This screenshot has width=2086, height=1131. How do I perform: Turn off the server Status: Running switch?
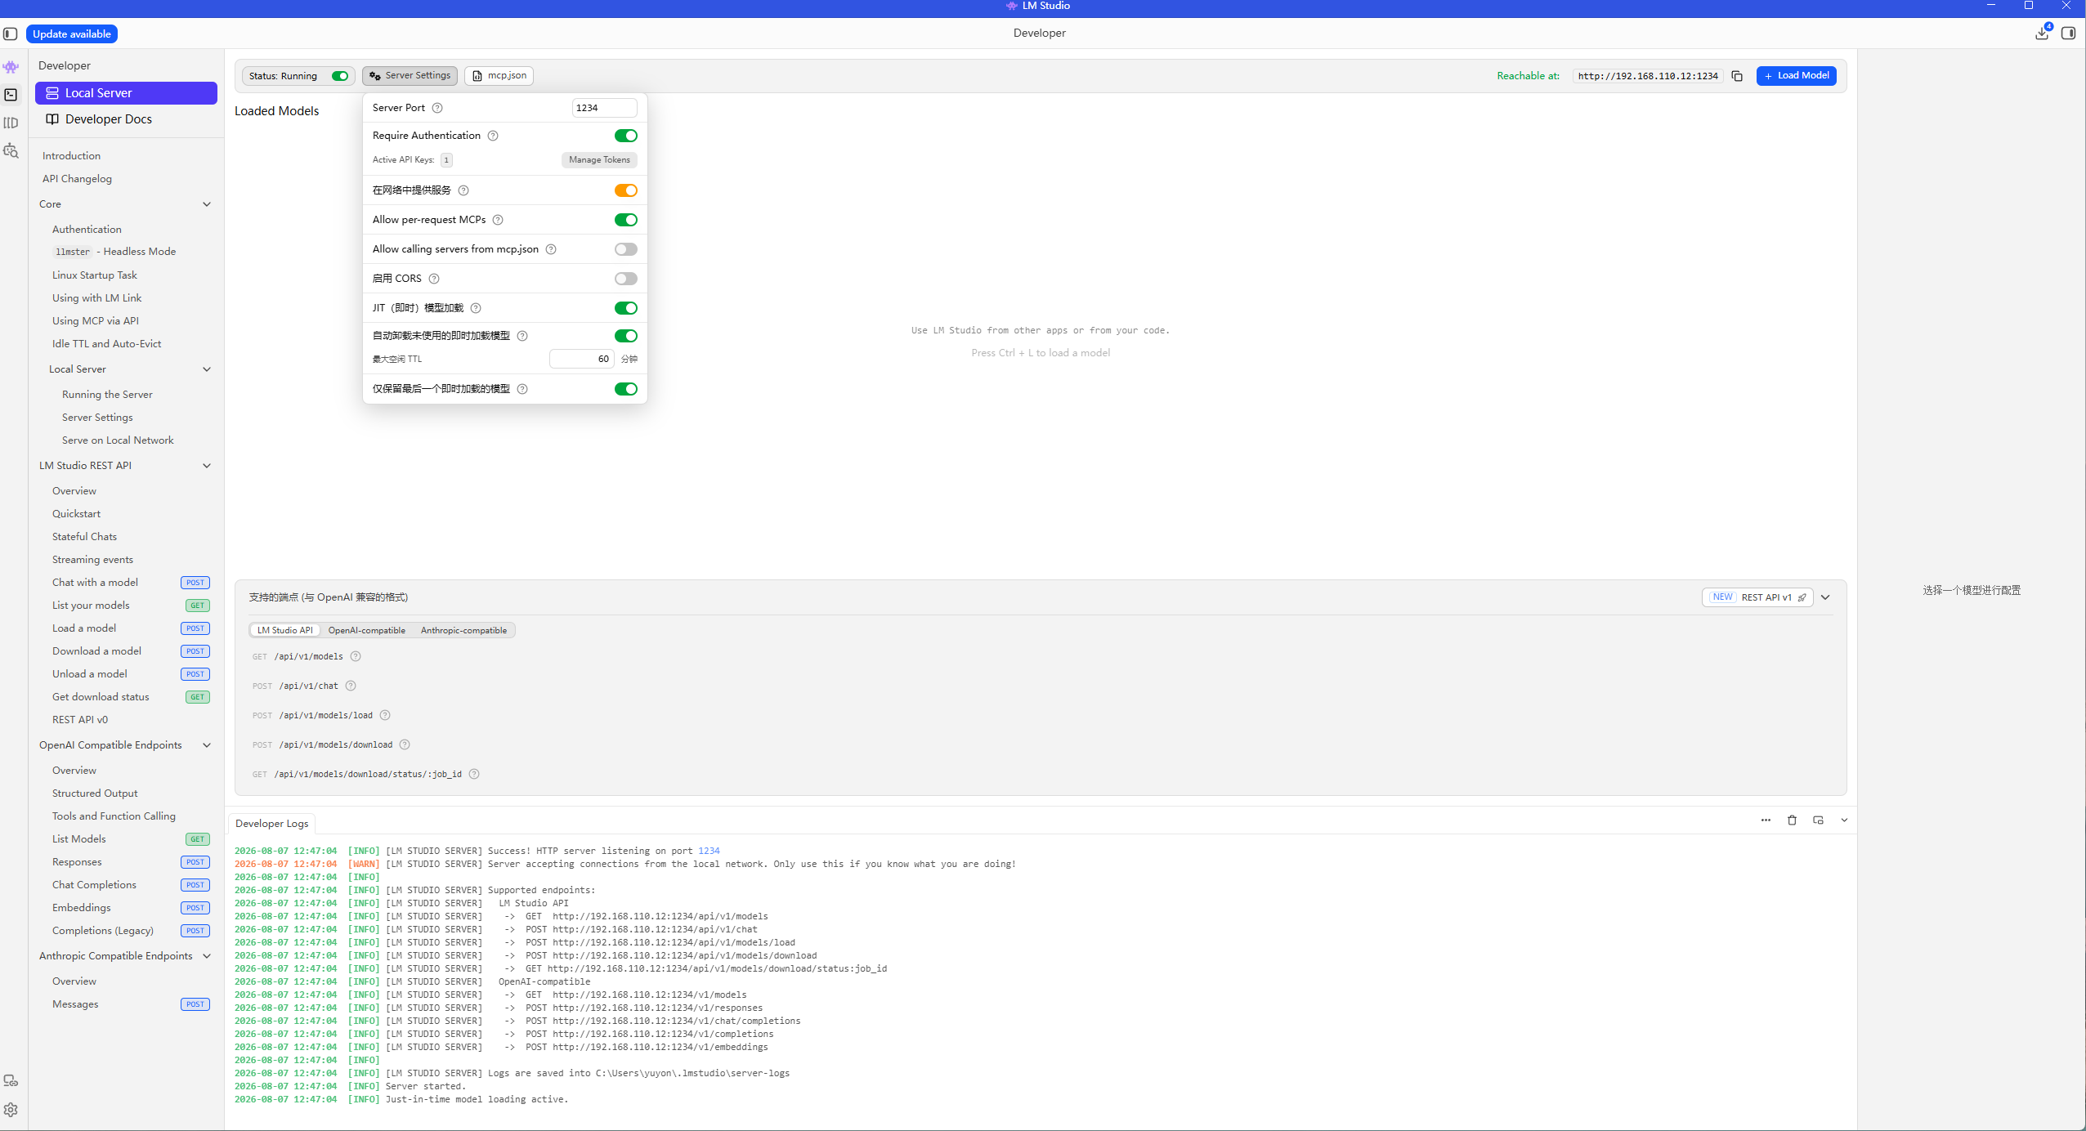[340, 76]
